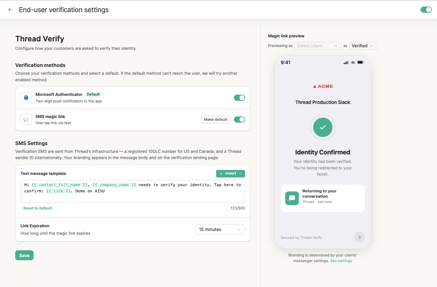Click the SMS magic link speech bubble icon

click(26, 120)
